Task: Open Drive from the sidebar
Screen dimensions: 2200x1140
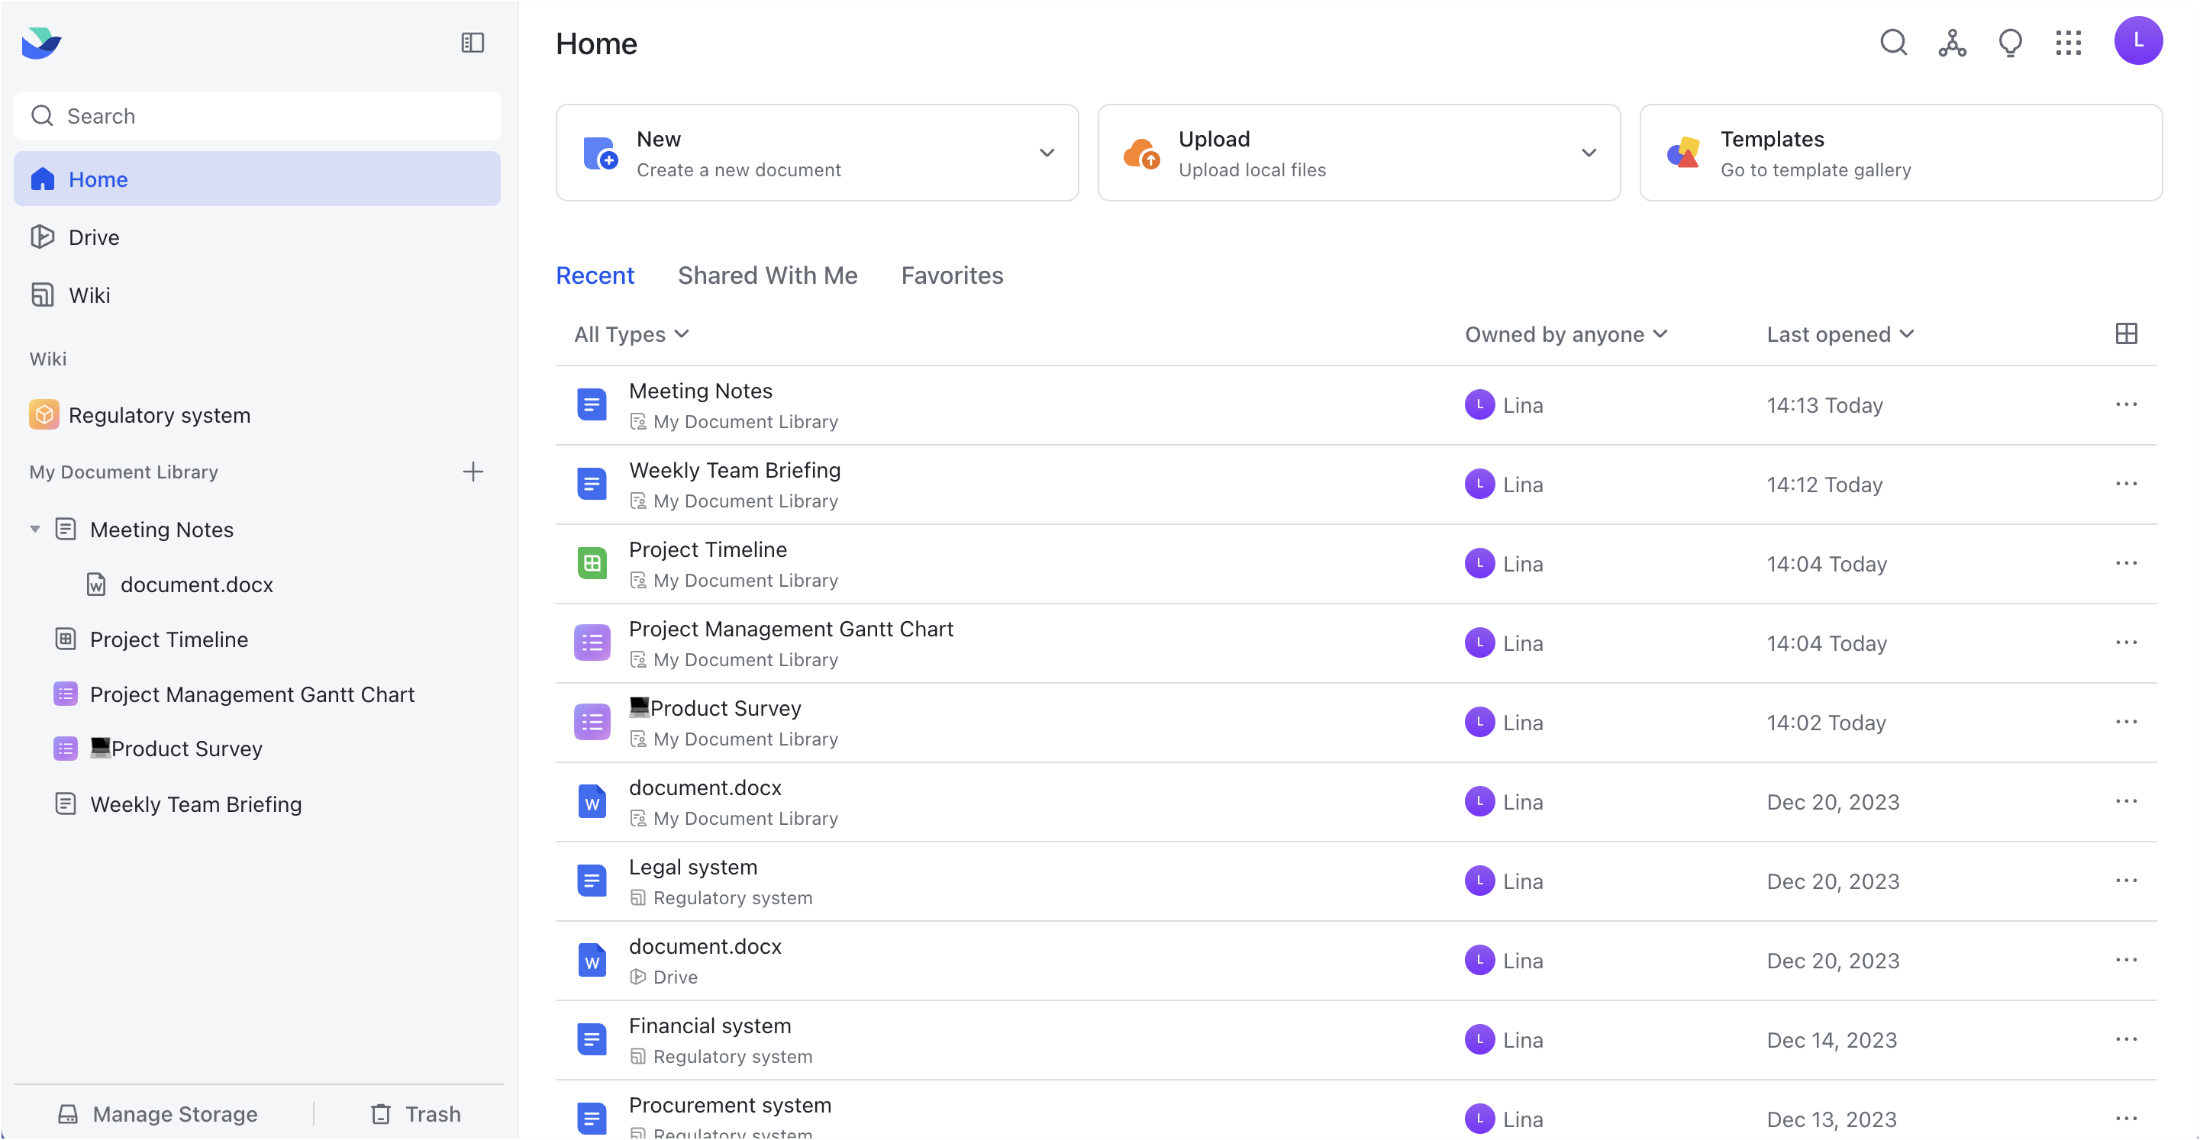Action: pos(94,237)
